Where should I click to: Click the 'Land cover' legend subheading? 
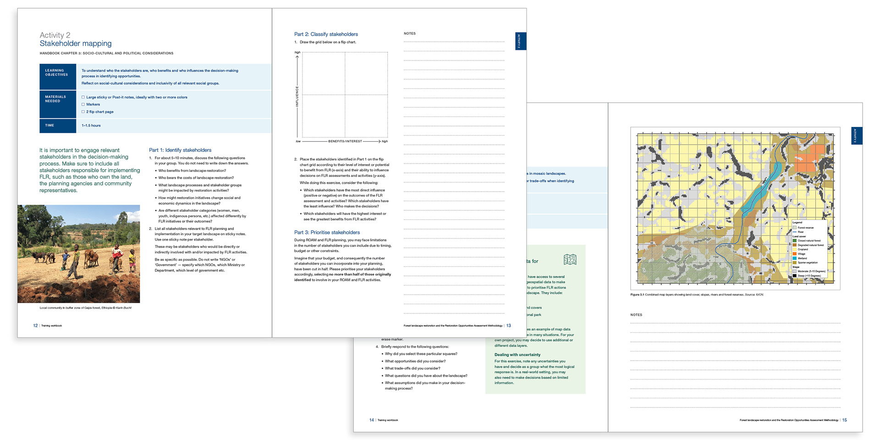click(799, 236)
